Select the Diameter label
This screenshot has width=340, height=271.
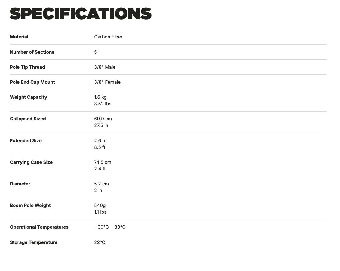click(x=20, y=184)
